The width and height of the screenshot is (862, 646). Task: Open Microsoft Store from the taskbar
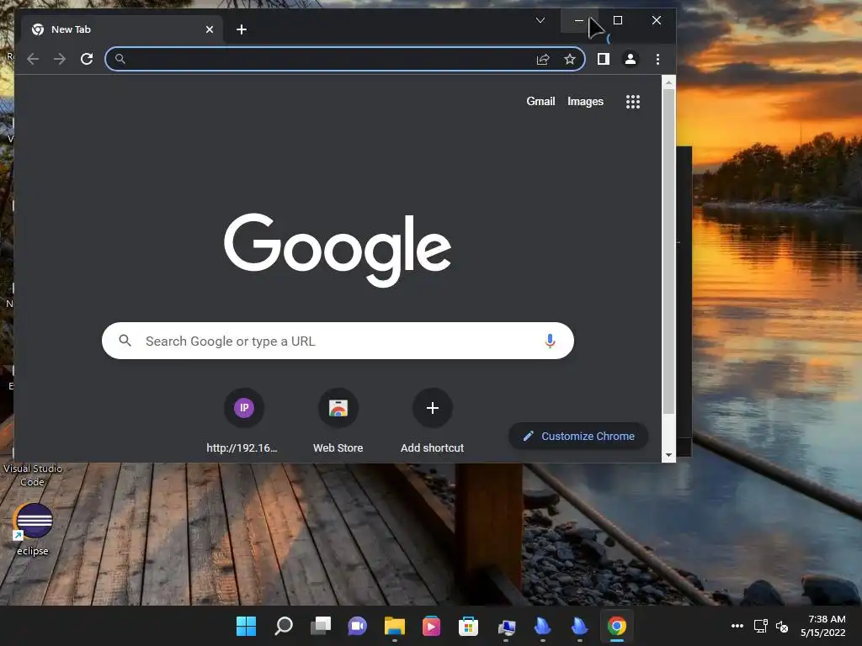468,626
